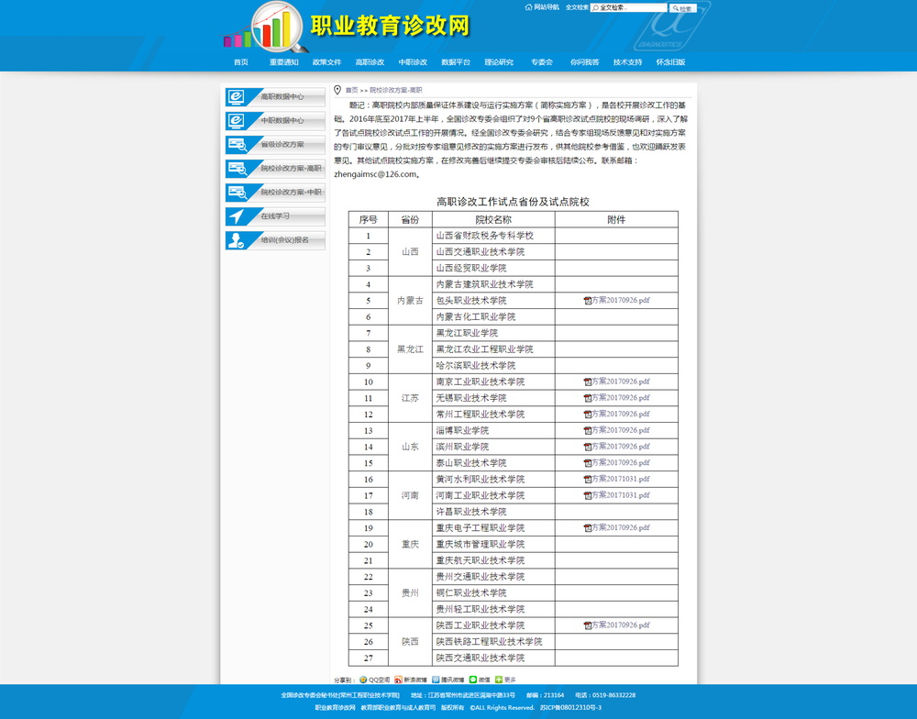Viewport: 917px width, 719px height.
Task: Open the 你问我答 nav menu item
Action: point(585,62)
